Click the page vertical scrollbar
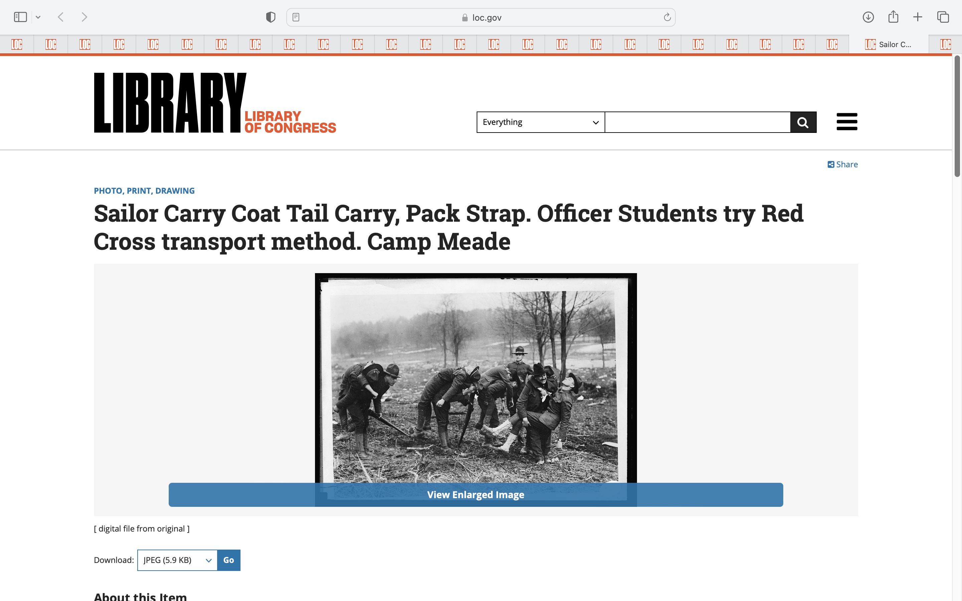This screenshot has width=962, height=601. tap(957, 116)
